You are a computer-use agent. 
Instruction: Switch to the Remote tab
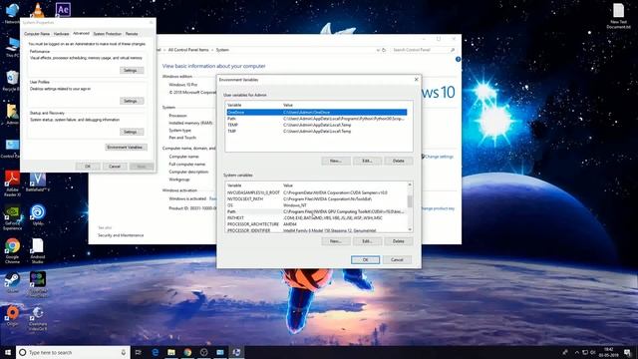(132, 34)
